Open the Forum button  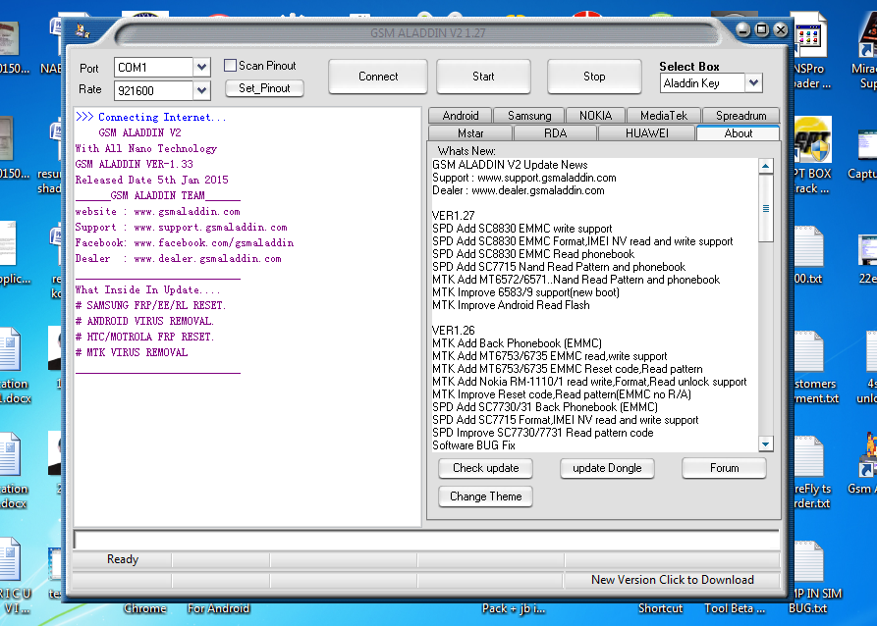(725, 468)
